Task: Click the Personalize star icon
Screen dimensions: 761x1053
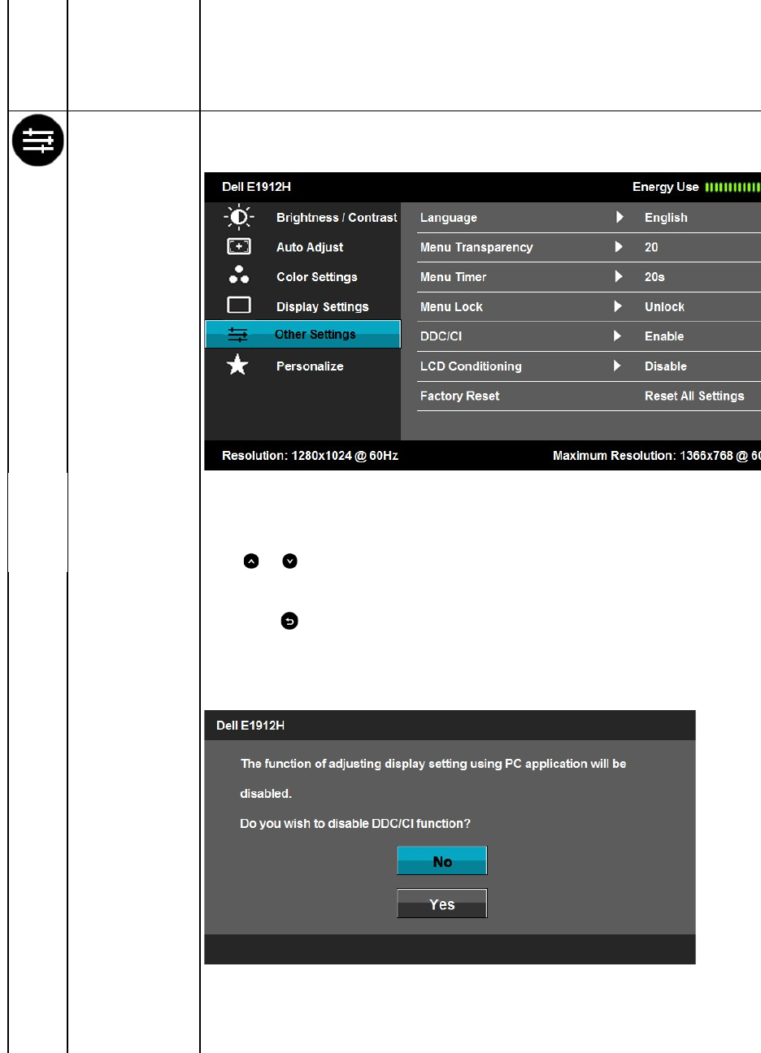Action: tap(237, 365)
